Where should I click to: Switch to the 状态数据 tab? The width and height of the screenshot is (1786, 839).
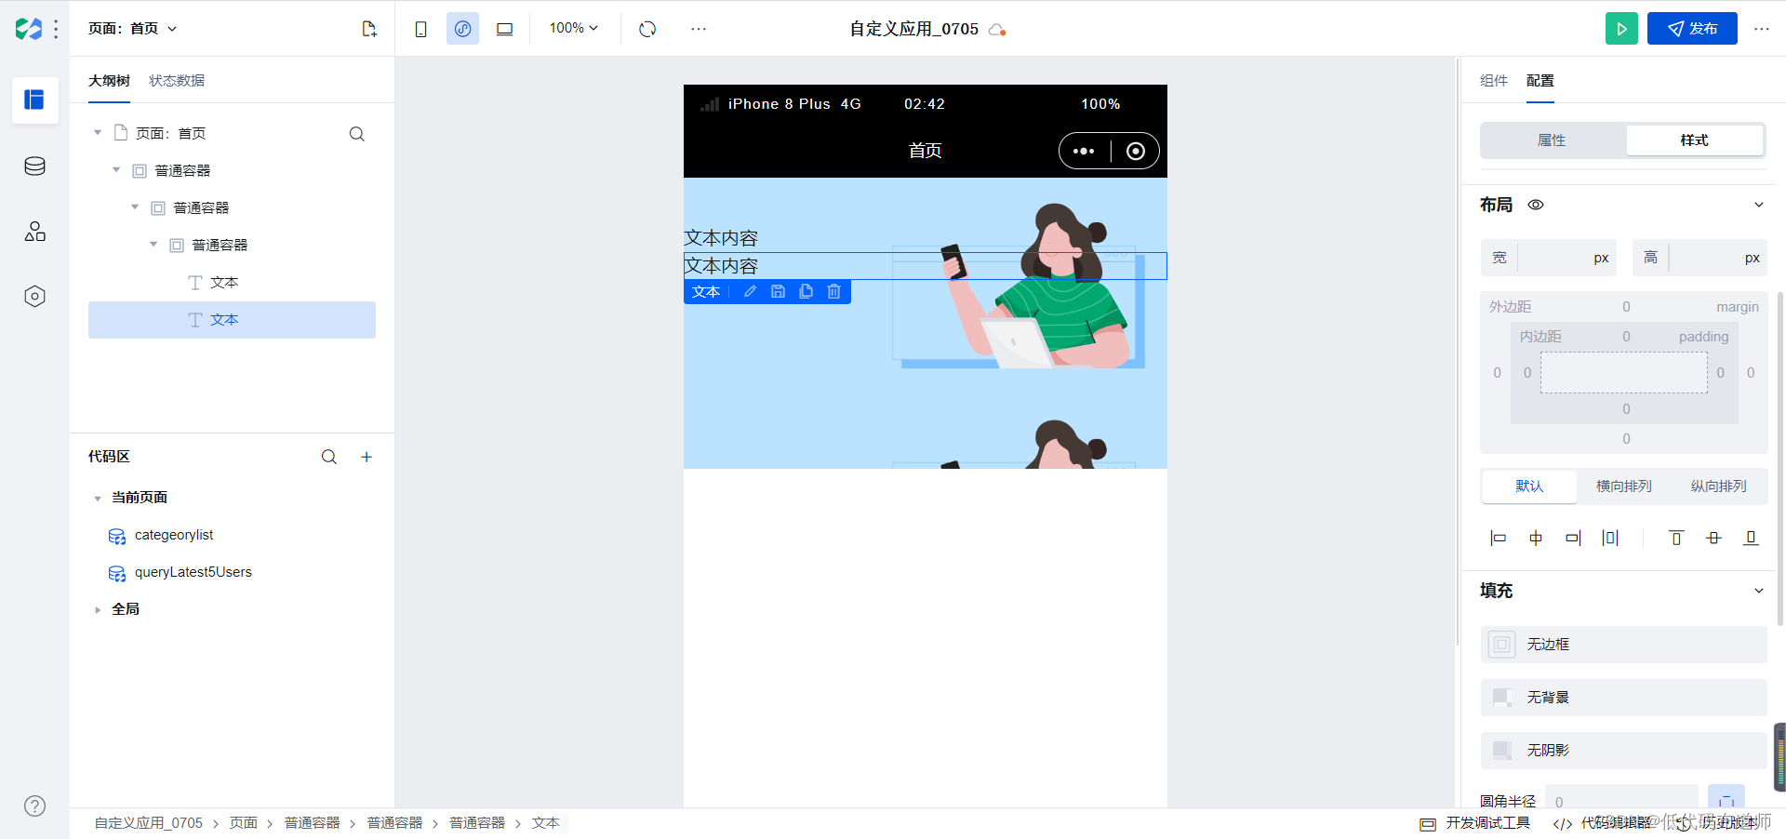tap(177, 81)
